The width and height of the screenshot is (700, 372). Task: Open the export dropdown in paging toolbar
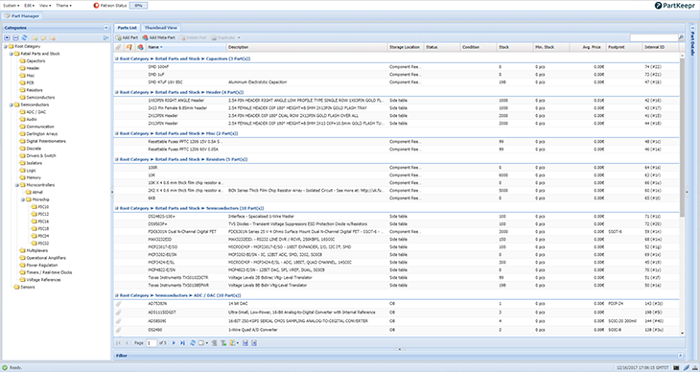coord(234,343)
